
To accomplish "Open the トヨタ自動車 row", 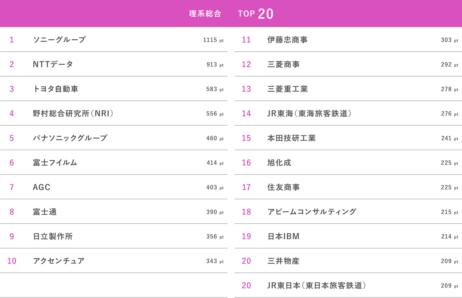I will pyautogui.click(x=55, y=89).
